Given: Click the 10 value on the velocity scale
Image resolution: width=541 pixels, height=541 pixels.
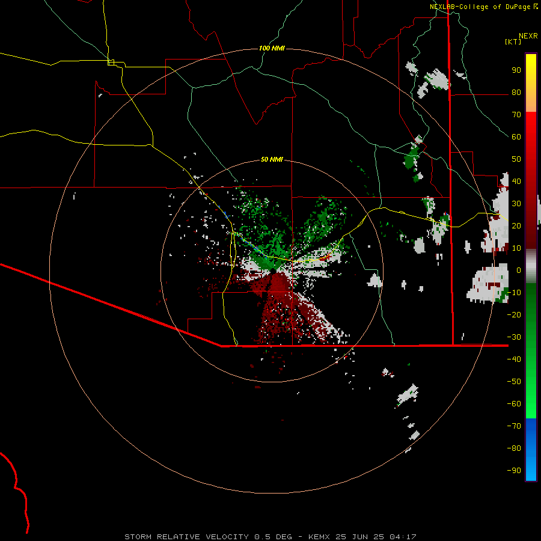Looking at the screenshot, I should 516,248.
